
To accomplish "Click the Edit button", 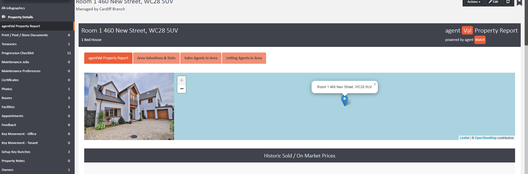I will pos(493,2).
